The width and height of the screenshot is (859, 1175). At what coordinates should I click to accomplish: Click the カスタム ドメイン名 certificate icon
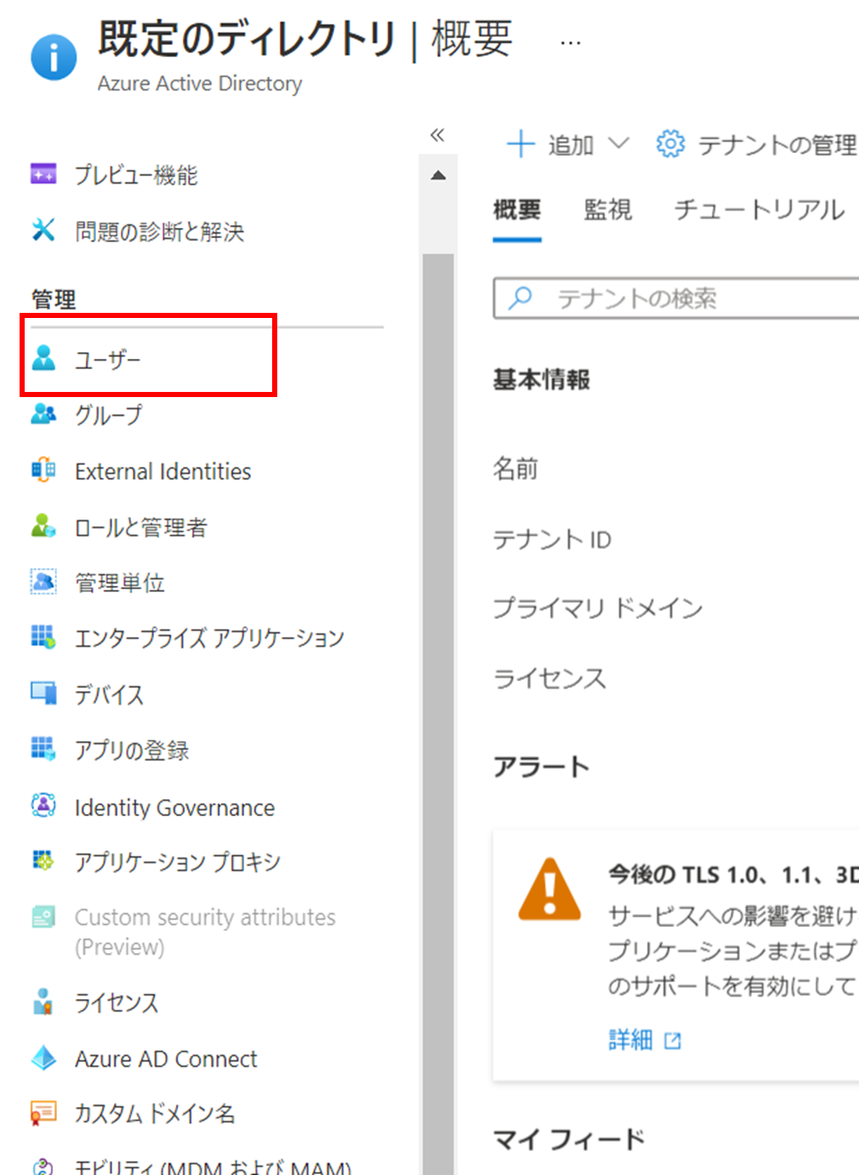43,1113
